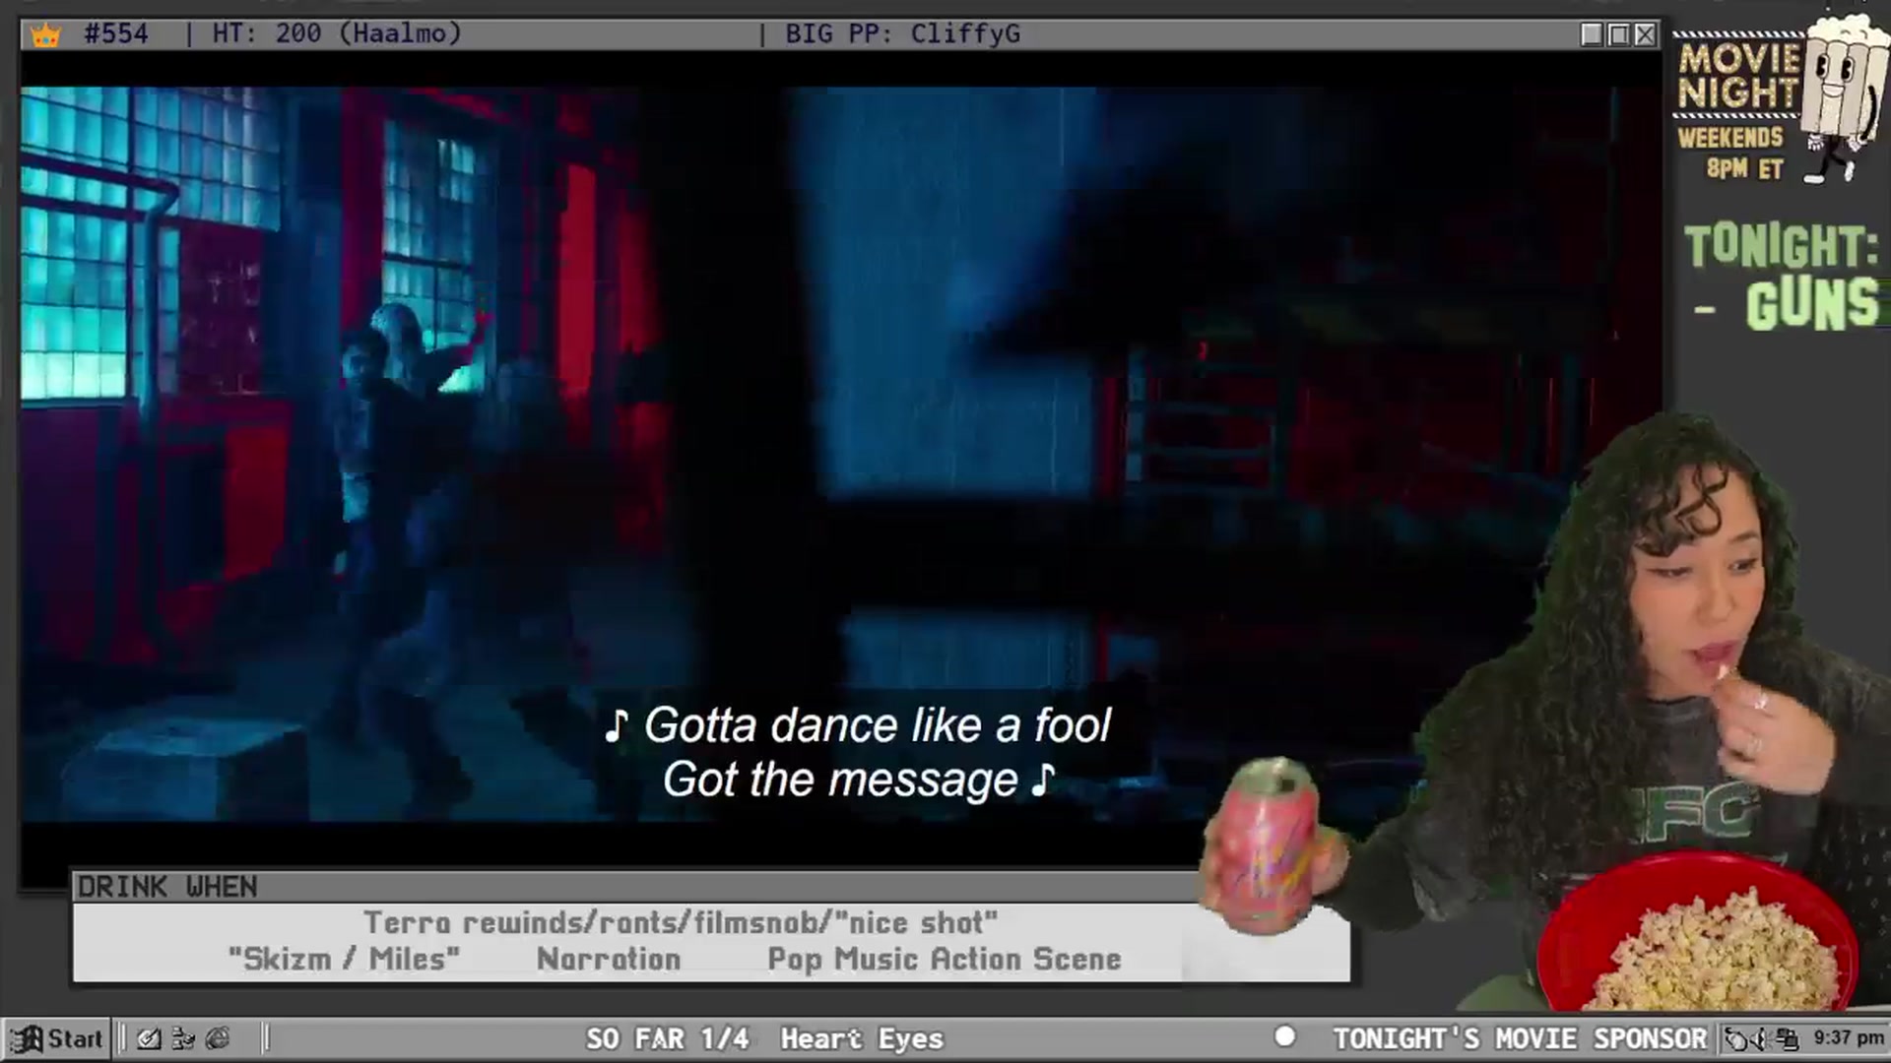The width and height of the screenshot is (1891, 1063).
Task: Close the movie player window
Action: [1645, 34]
